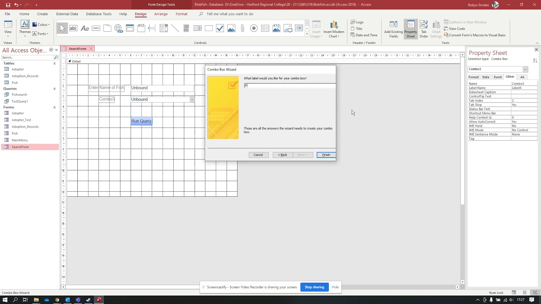Switch to the Create ribbon tab
The image size is (541, 304).
(42, 14)
